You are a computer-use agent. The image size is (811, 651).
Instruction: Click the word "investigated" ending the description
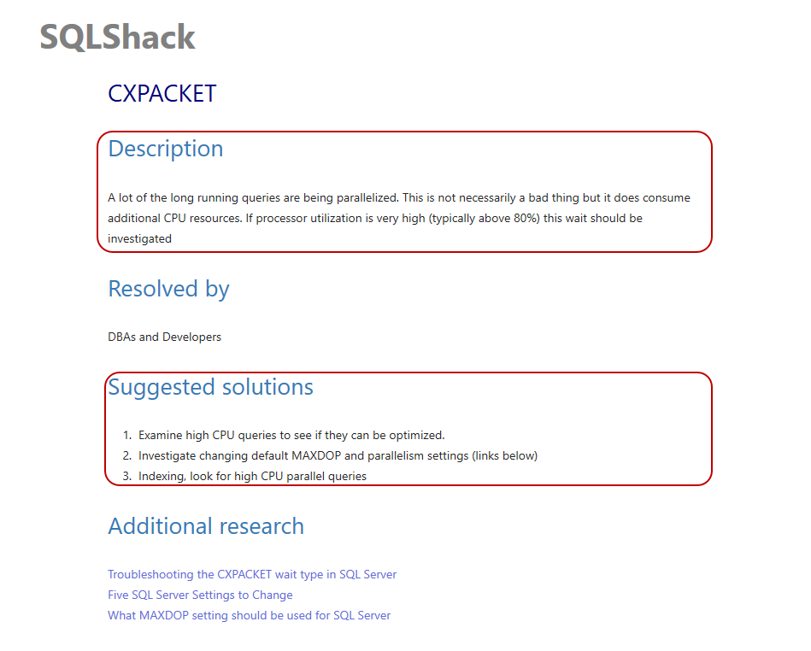point(139,239)
